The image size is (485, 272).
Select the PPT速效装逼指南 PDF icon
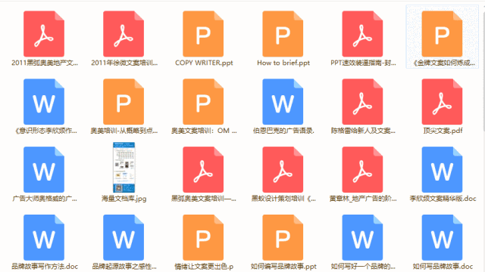pos(362,34)
